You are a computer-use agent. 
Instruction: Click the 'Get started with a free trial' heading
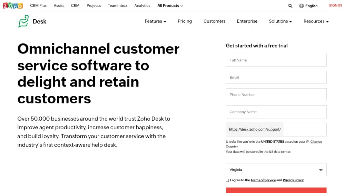(257, 46)
